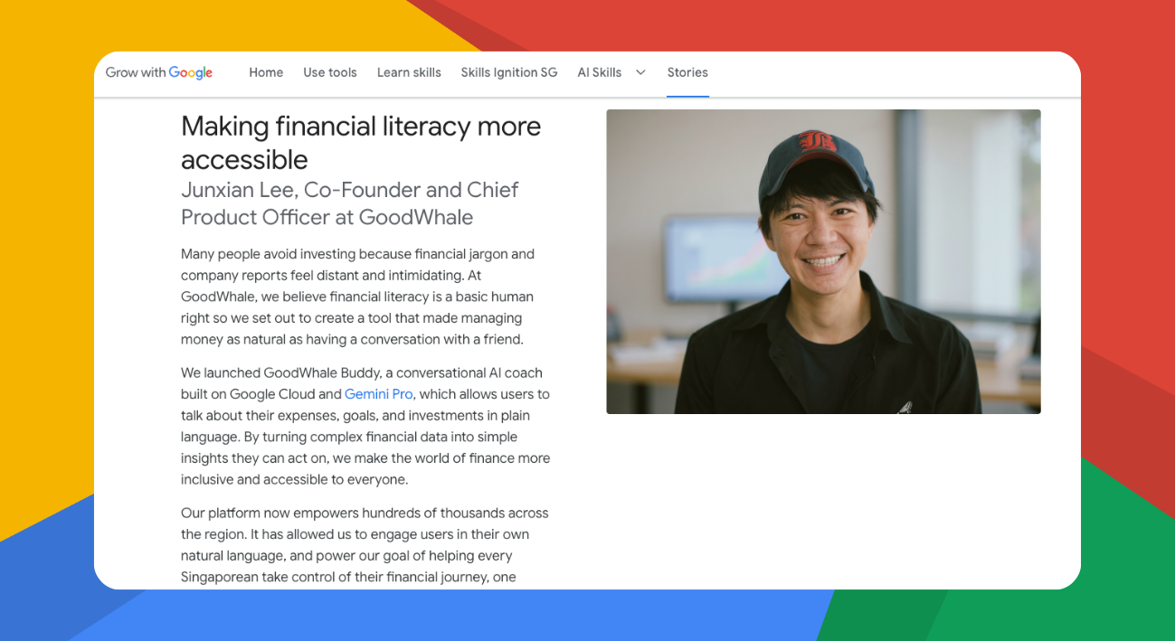The image size is (1175, 641).
Task: Click the paragraph starting 'Many people avoid investing'
Action: pyautogui.click(x=357, y=297)
